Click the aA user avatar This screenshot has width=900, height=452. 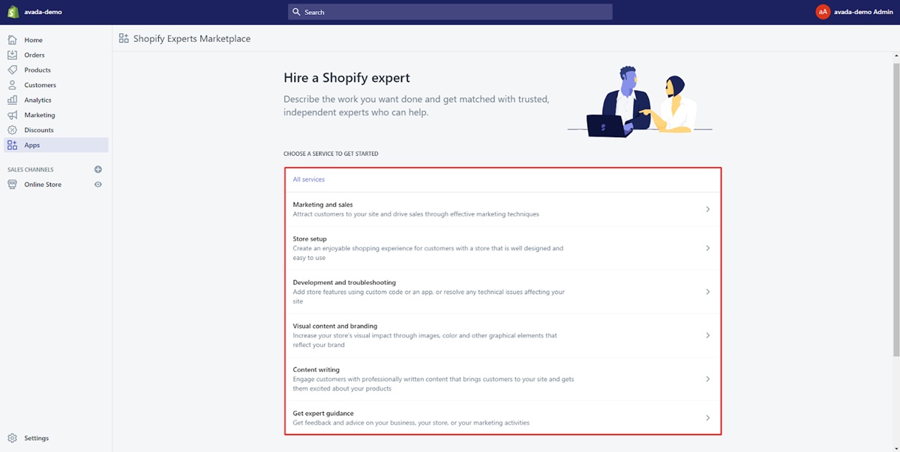823,12
